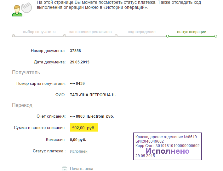Viewport: 223px width, 171px height.
Task: Click the document date 29.05.2015 value
Action: coord(80,62)
